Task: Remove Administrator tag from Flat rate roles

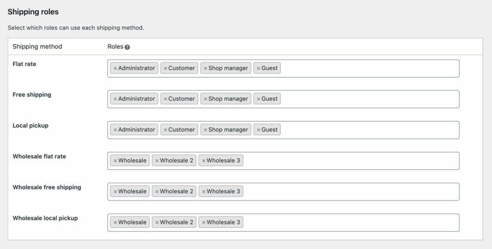Action: pos(115,68)
